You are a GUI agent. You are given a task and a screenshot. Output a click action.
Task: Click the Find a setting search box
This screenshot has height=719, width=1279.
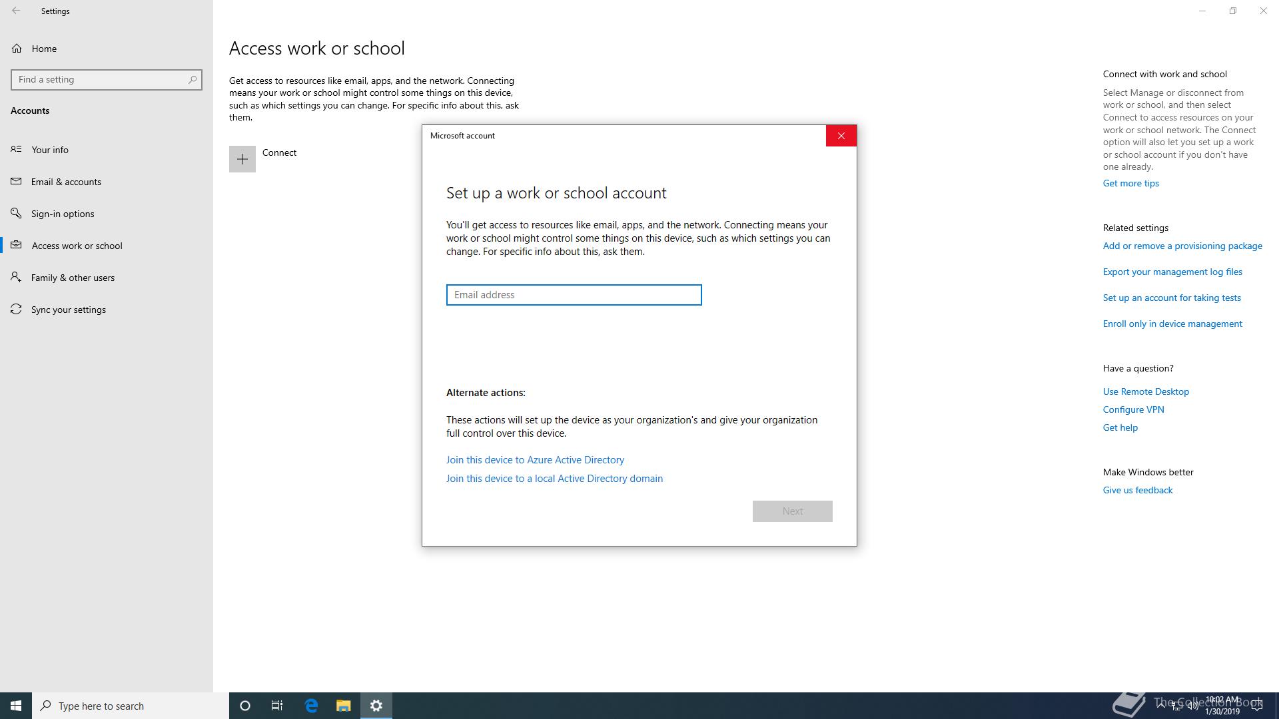pyautogui.click(x=107, y=80)
